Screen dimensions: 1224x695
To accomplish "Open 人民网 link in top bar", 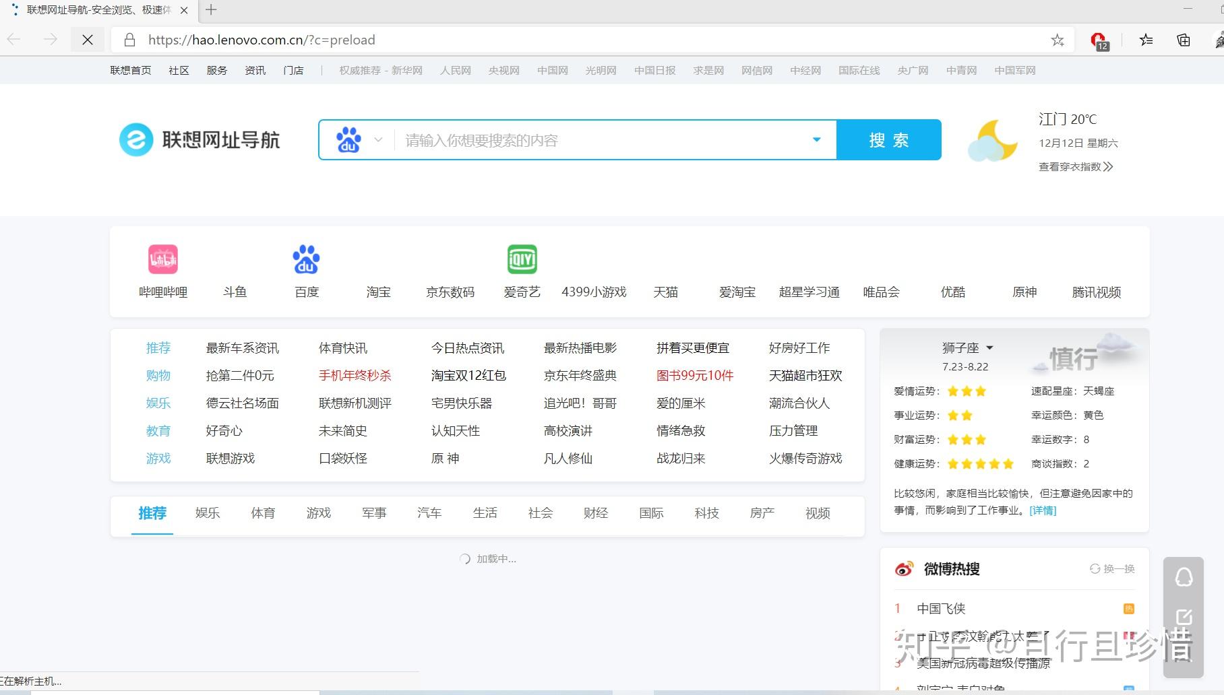I will point(456,70).
